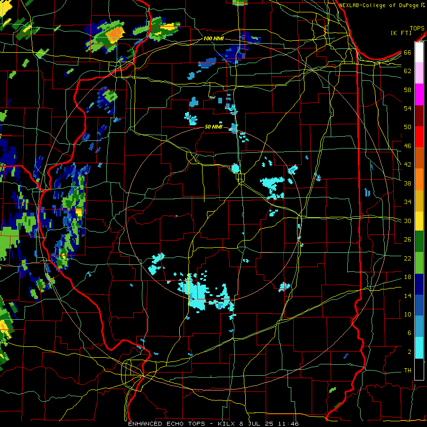Viewport: 427px width, 427px height.
Task: Select the bright red legend swatch
Action: click(x=419, y=137)
